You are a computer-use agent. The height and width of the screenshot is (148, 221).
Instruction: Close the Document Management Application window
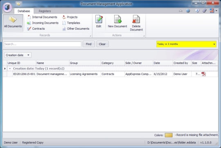pyautogui.click(x=213, y=3)
